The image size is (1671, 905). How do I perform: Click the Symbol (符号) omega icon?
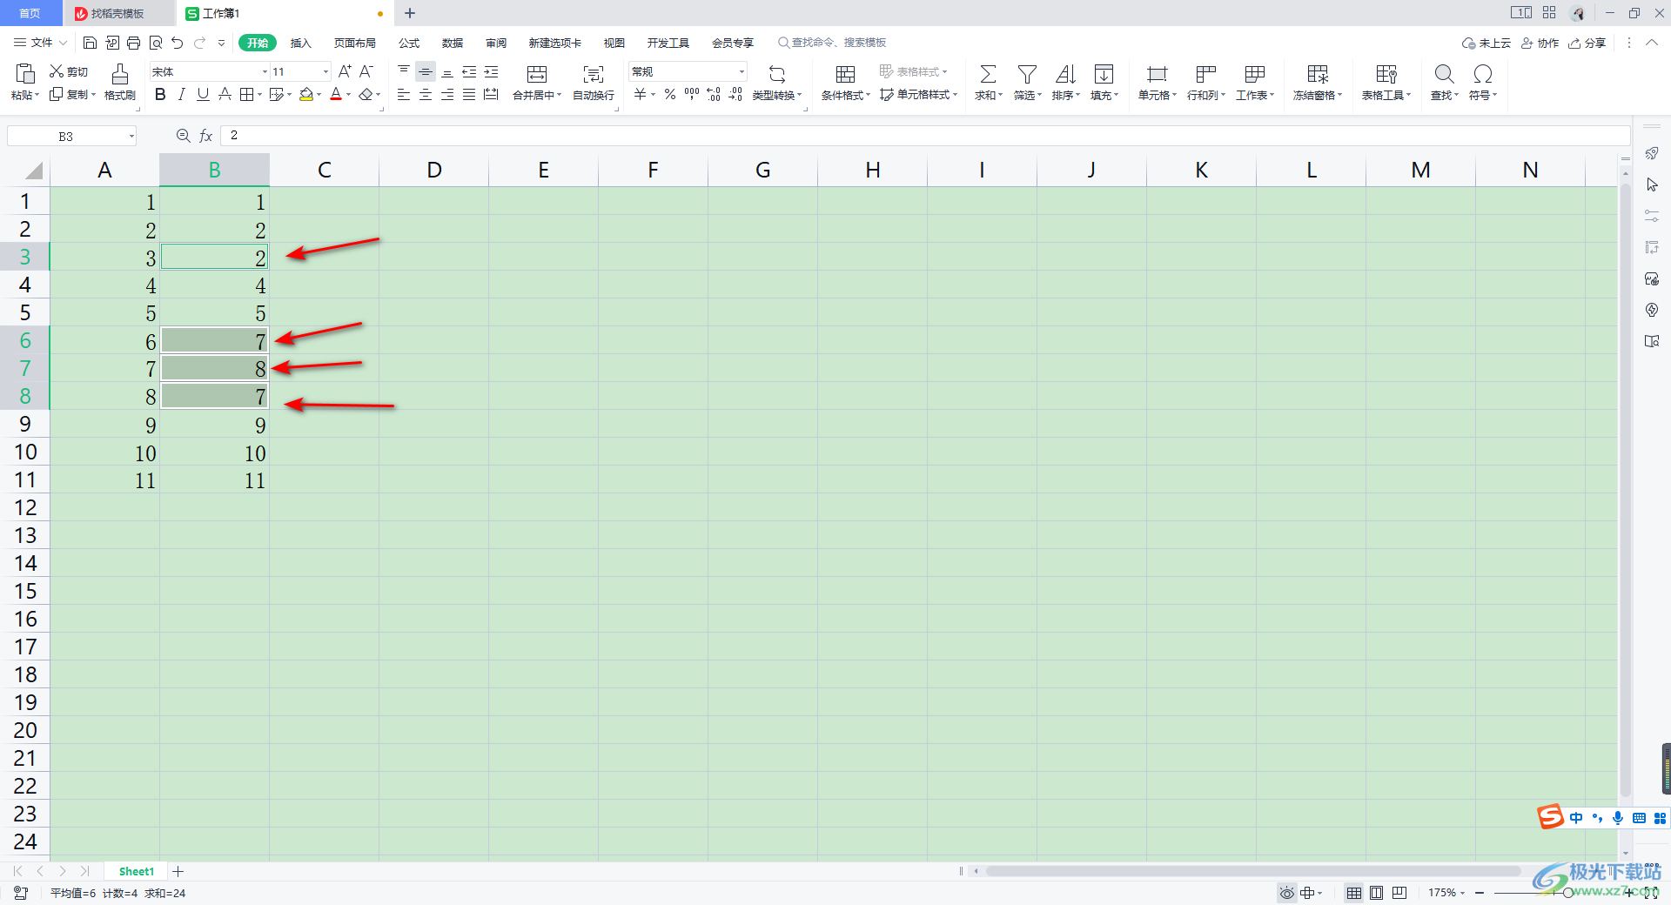[x=1483, y=74]
